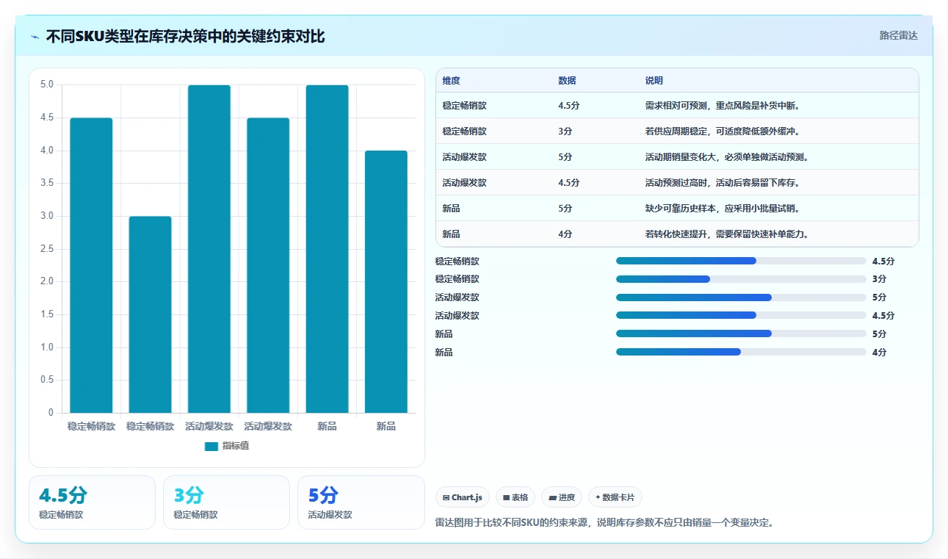This screenshot has height=559, width=948.
Task: Select the 进度 chip
Action: [x=562, y=497]
